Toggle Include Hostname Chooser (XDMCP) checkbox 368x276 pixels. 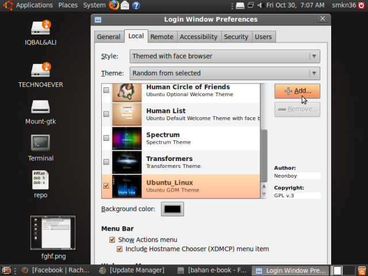point(120,249)
